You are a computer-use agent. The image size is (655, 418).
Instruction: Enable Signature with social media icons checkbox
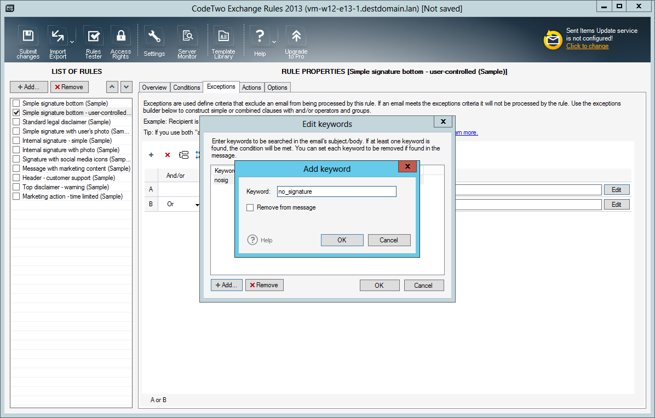(x=16, y=159)
